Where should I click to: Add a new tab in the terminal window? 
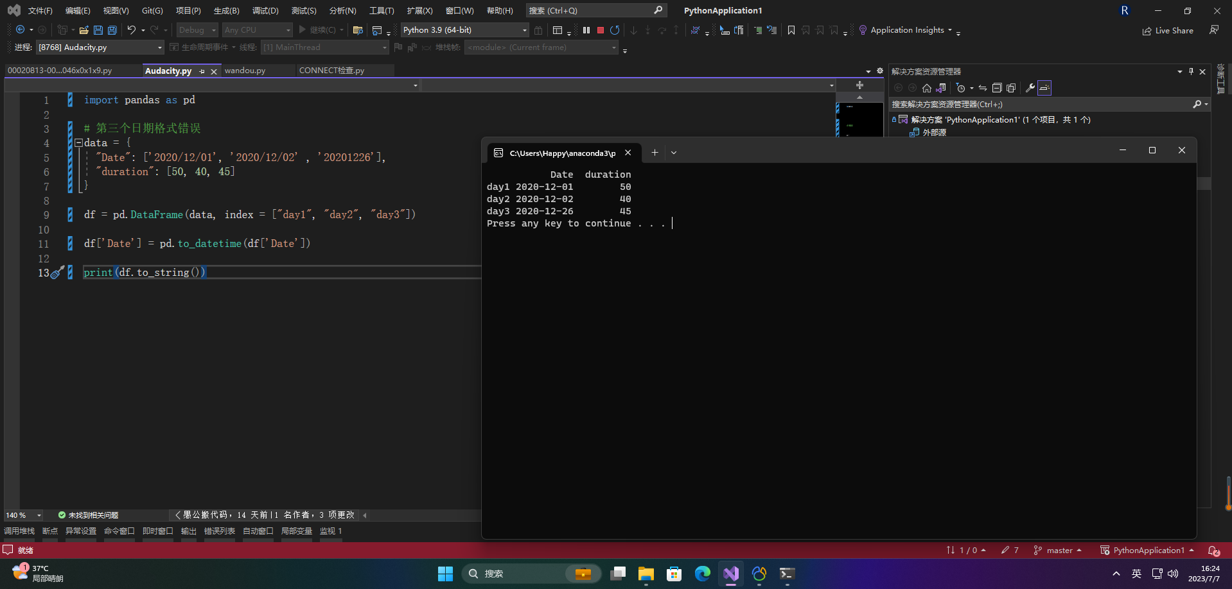[x=655, y=153]
